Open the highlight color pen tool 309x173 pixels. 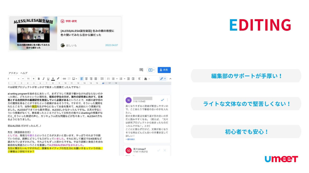pyautogui.click(x=58, y=79)
